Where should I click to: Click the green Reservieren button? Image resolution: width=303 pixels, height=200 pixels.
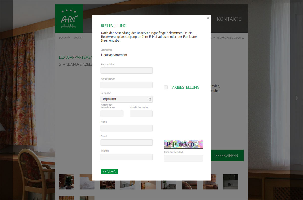click(226, 156)
